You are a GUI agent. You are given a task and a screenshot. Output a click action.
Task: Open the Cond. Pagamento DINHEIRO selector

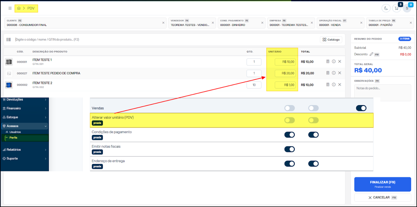pos(241,23)
